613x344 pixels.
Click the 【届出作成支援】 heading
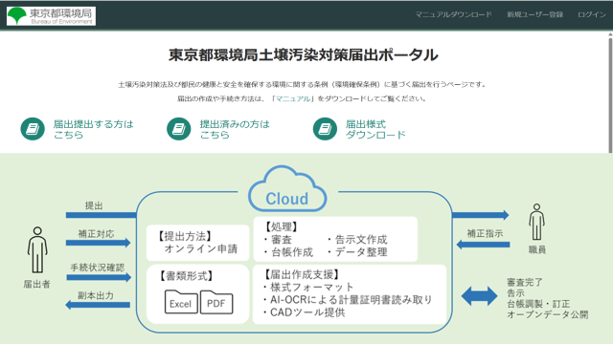tap(302, 274)
